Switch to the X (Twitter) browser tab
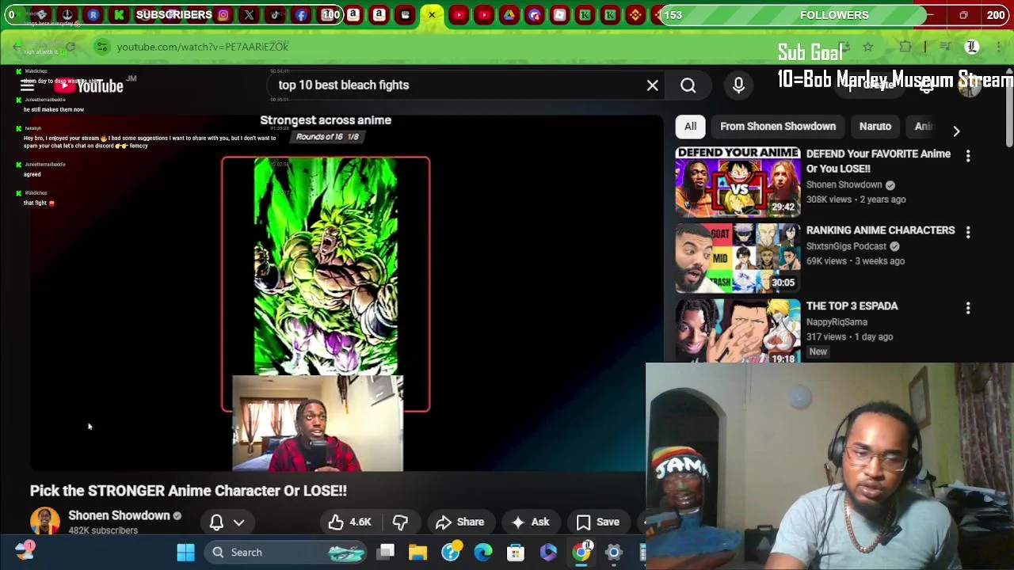1014x570 pixels. pos(249,14)
